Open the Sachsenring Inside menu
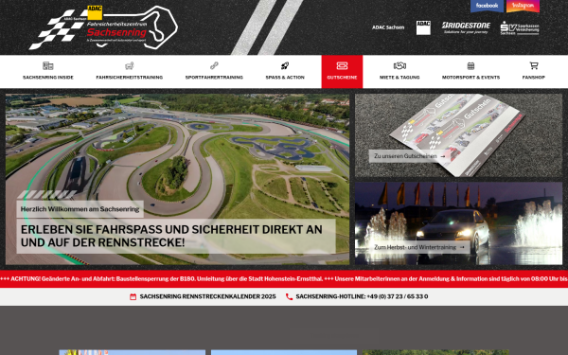 pos(48,78)
